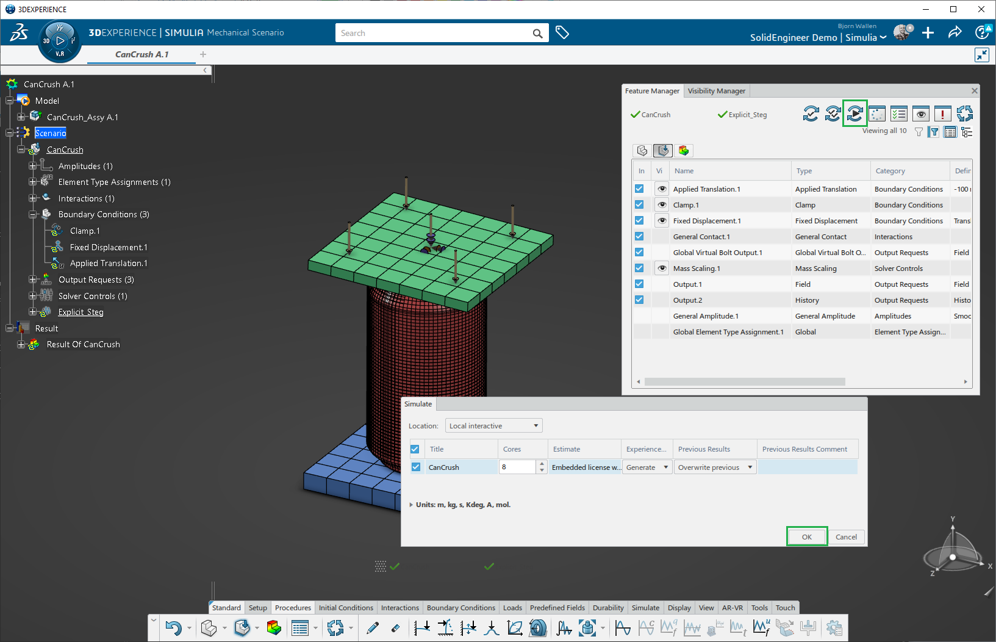The height and width of the screenshot is (642, 996).
Task: Switch to the Visibility Manager tab
Action: 716,91
